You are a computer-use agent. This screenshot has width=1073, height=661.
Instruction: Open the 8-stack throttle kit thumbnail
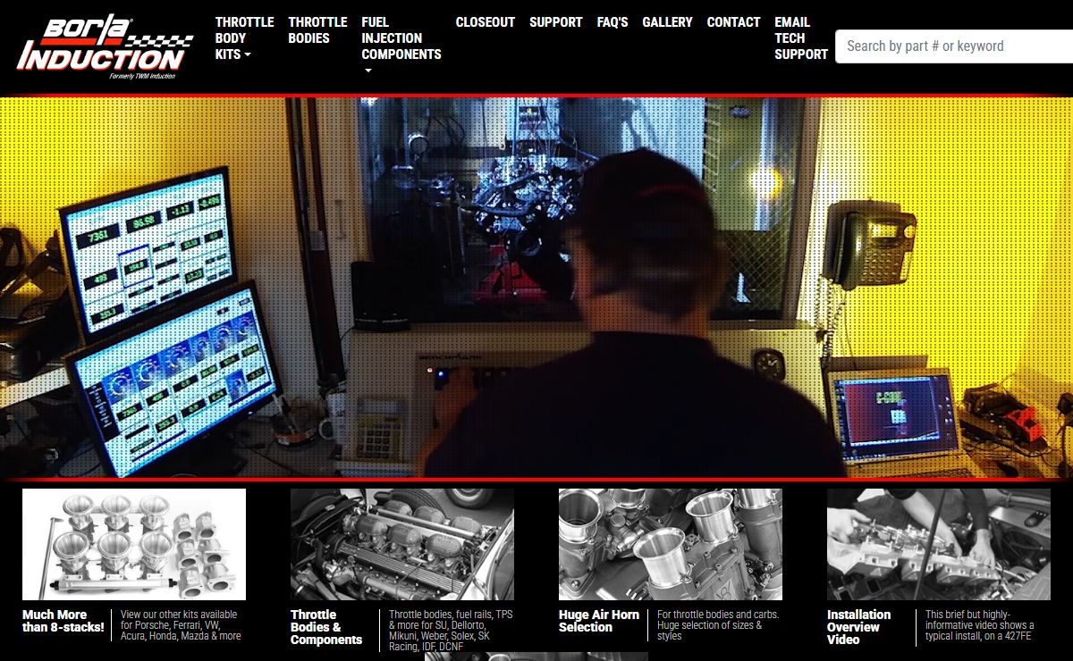(134, 544)
